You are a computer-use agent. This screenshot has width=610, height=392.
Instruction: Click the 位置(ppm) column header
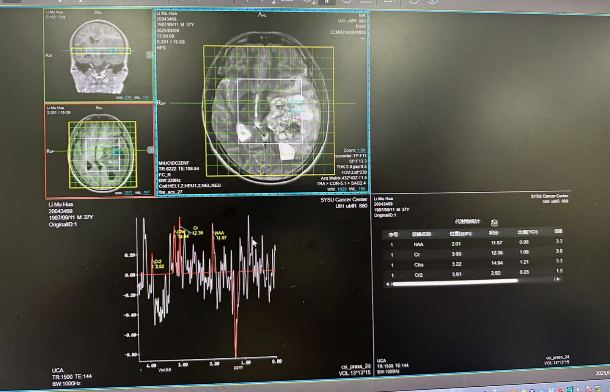pyautogui.click(x=461, y=233)
